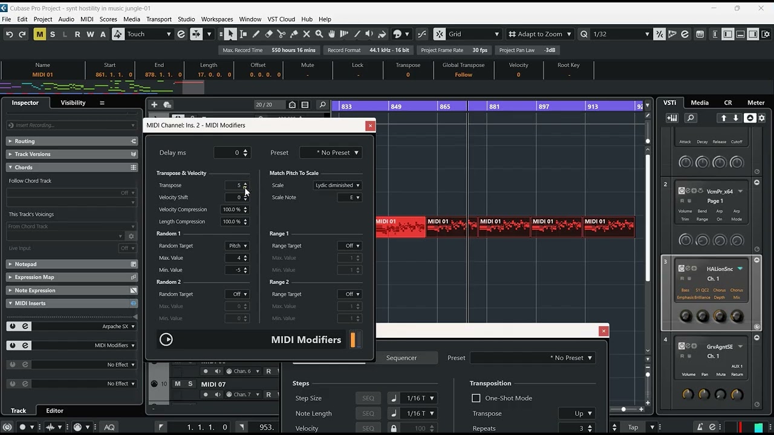Click the Undo arrow in toolbar
Image resolution: width=774 pixels, height=435 pixels.
(x=9, y=34)
